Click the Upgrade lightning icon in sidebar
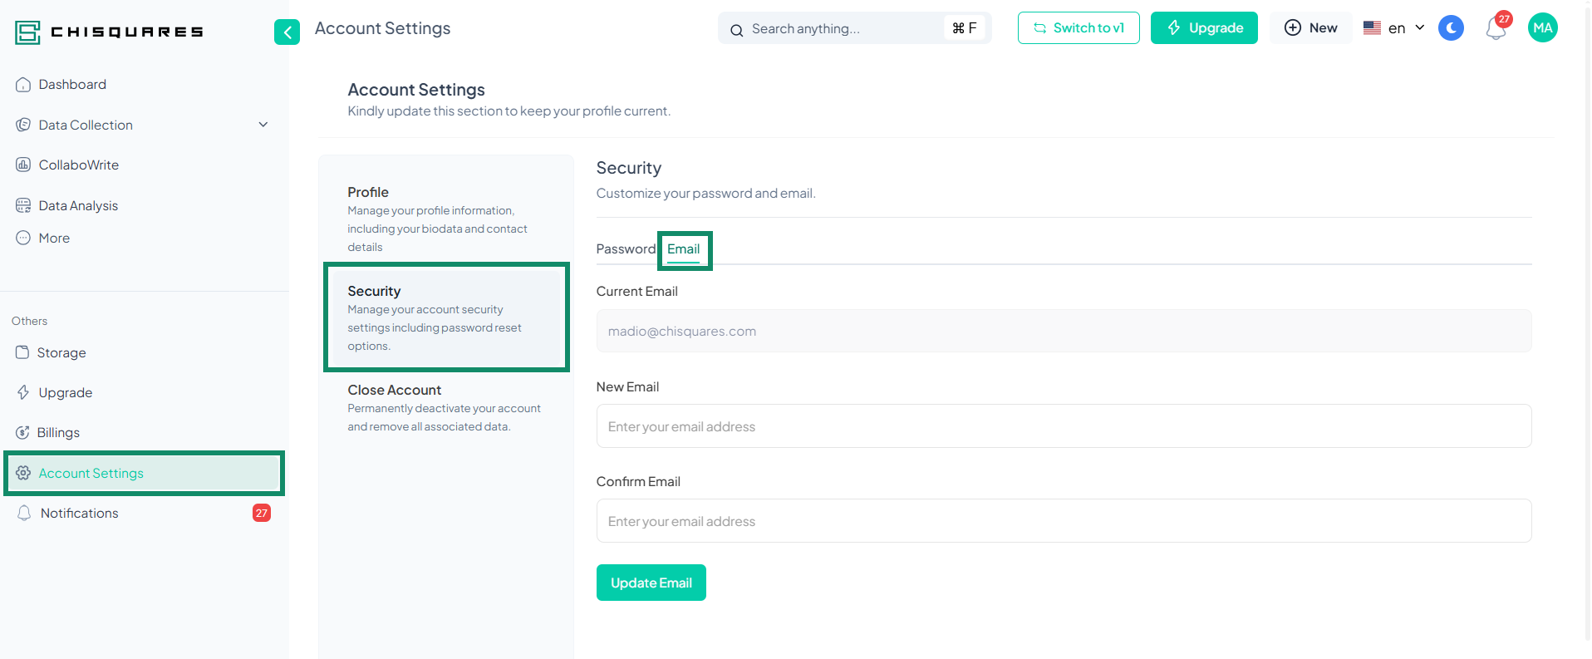 [23, 392]
